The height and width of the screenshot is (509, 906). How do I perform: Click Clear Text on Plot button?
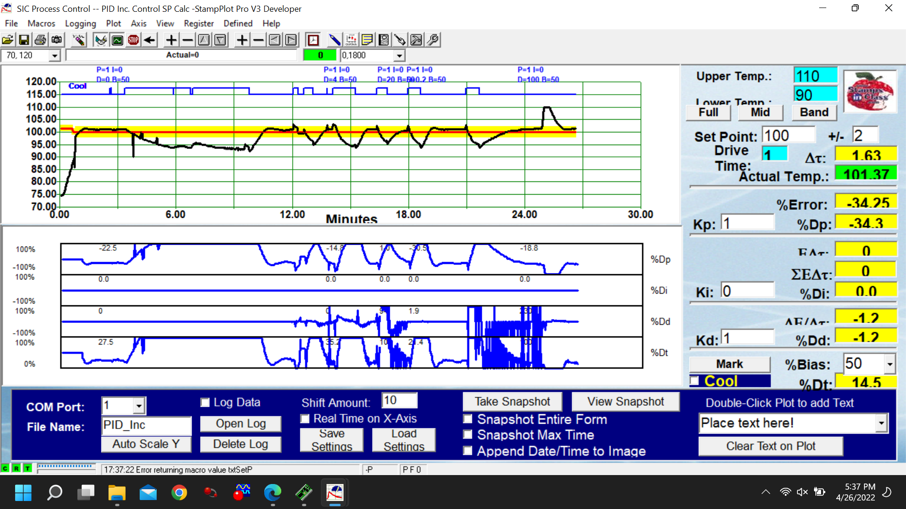point(771,446)
